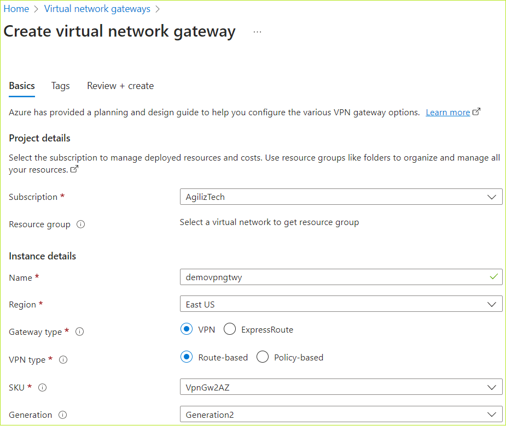Click the external link after your resources
Image resolution: width=506 pixels, height=426 pixels.
point(74,170)
